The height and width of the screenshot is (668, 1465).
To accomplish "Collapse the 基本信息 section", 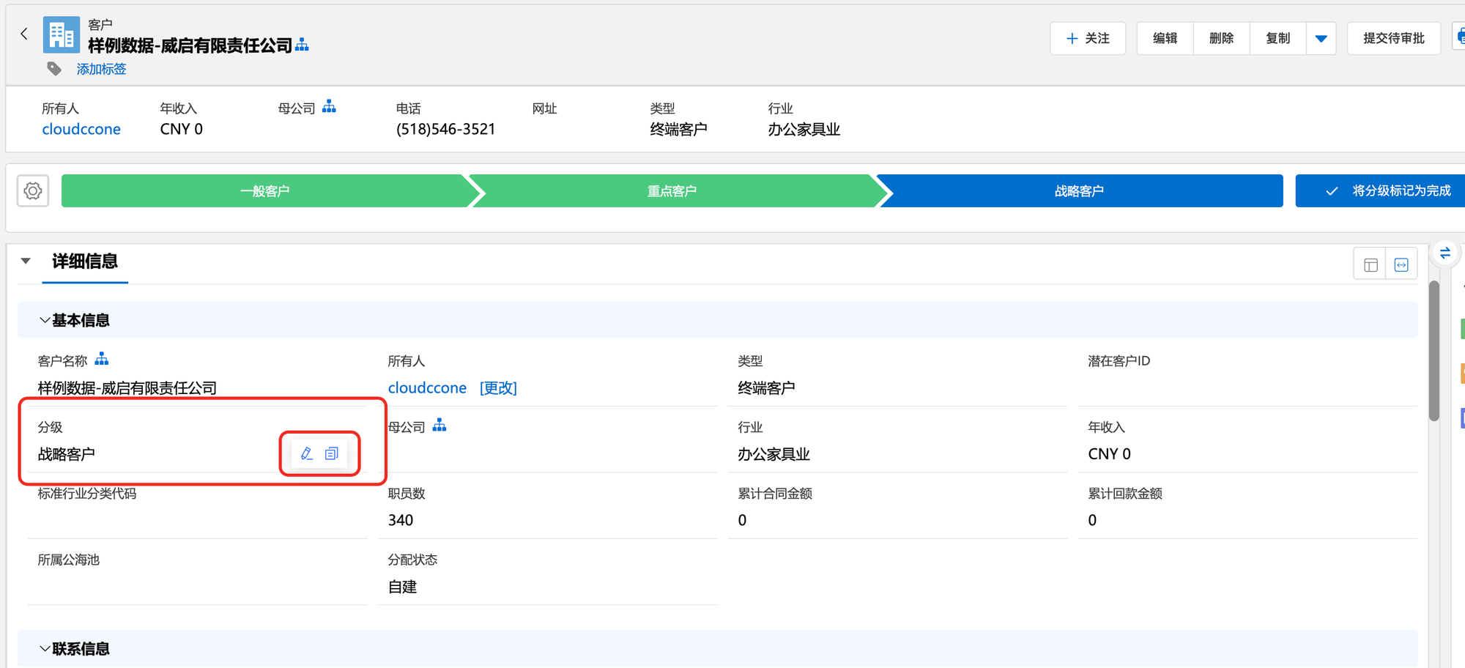I will click(x=45, y=320).
